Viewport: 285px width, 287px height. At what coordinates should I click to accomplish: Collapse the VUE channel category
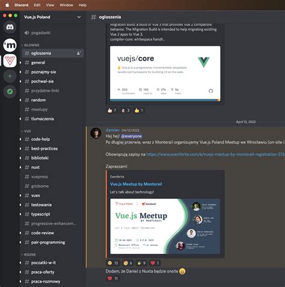pos(26,131)
